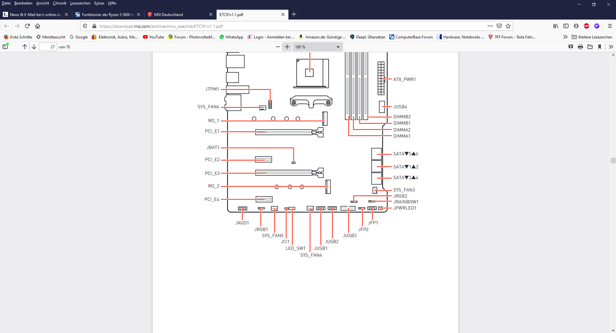Open the Extras menu
The height and width of the screenshot is (333, 616).
pyautogui.click(x=99, y=3)
